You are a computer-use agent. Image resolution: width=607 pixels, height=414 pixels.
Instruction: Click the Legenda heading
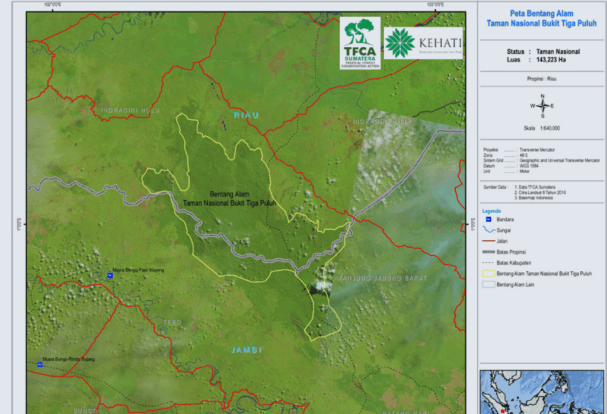click(491, 211)
